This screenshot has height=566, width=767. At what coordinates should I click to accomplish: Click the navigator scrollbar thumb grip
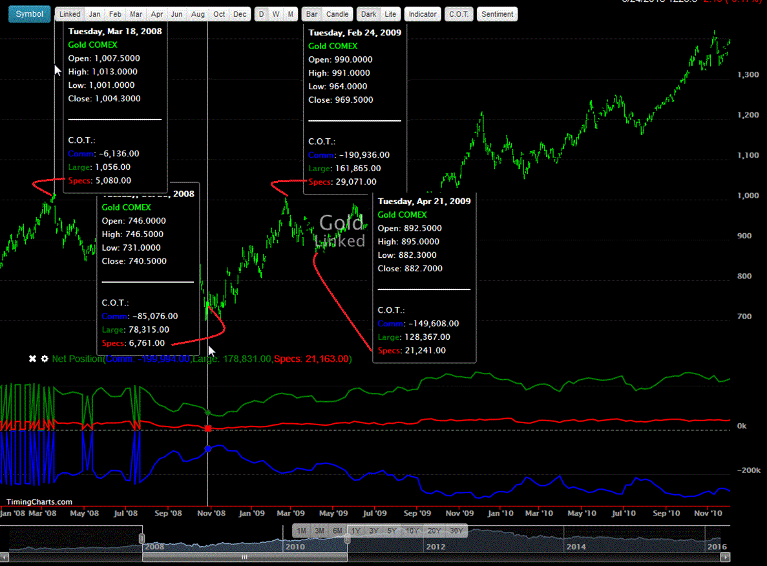245,557
